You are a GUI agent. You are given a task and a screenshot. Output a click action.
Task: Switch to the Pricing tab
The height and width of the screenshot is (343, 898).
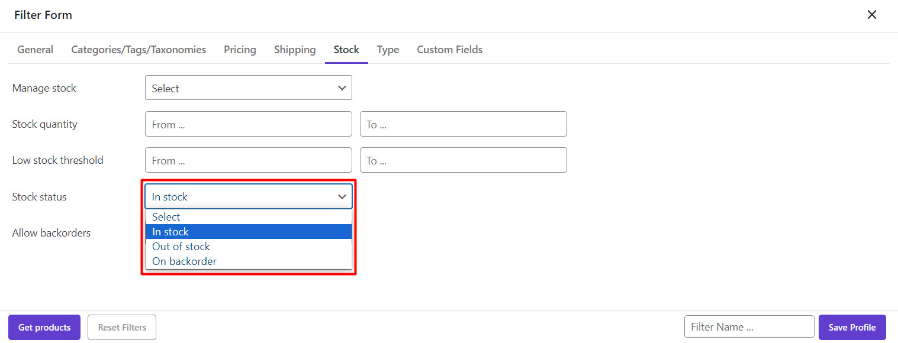coord(240,50)
